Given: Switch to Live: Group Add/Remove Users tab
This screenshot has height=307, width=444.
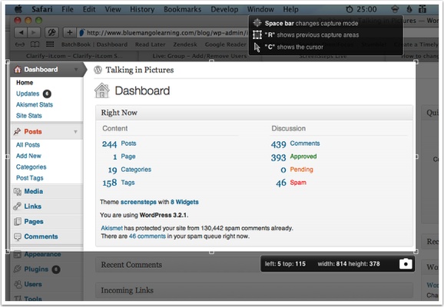Looking at the screenshot, I should (200, 56).
